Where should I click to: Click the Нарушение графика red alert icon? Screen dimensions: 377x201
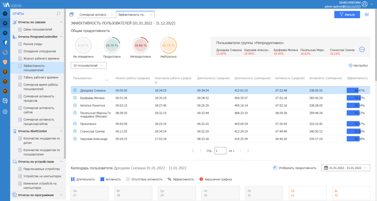point(201,179)
